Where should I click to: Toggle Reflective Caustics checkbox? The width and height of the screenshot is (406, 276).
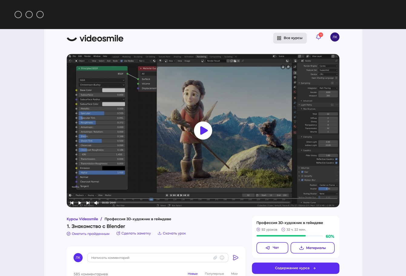(x=336, y=159)
